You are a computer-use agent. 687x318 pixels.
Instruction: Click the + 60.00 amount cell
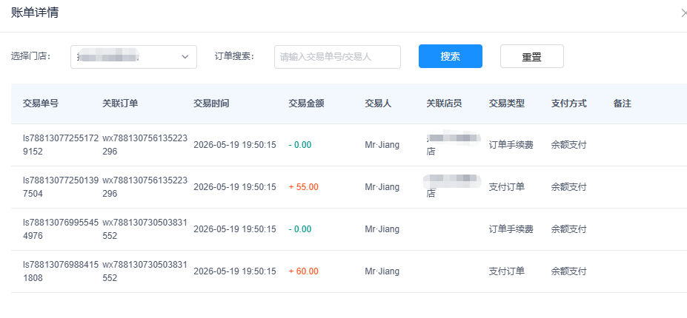304,271
